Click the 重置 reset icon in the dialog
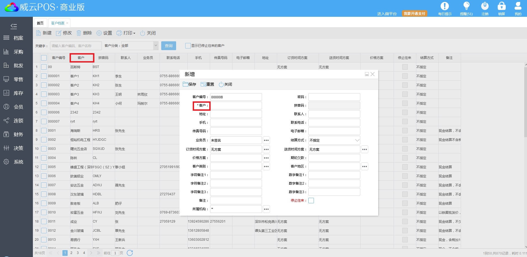 pos(203,84)
